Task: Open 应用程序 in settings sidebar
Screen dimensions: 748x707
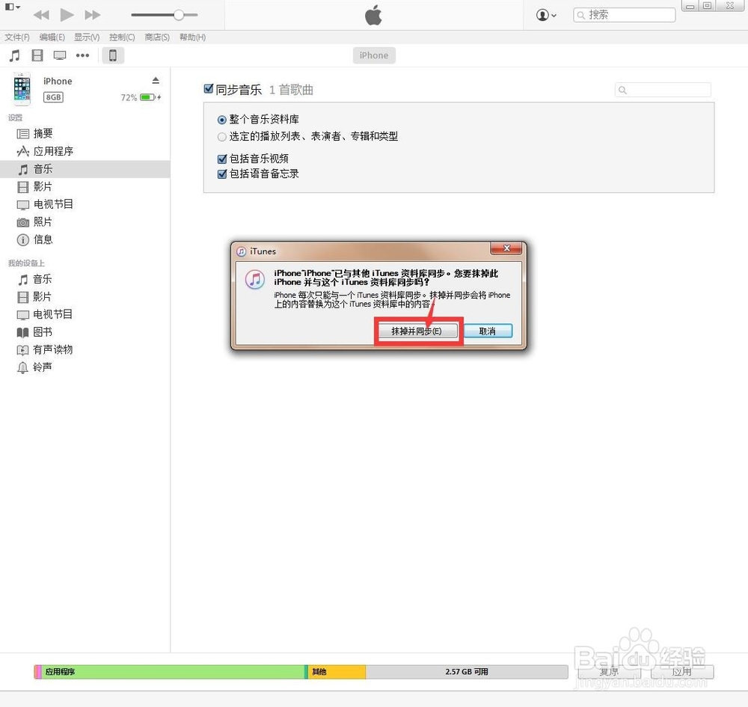Action: point(85,151)
